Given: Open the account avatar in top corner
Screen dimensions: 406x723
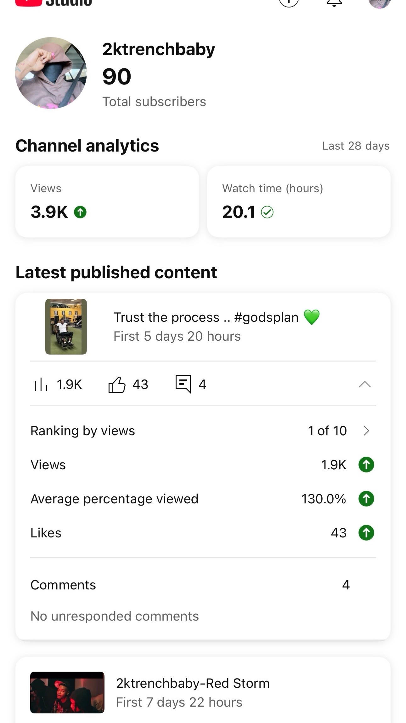Looking at the screenshot, I should coord(379,3).
